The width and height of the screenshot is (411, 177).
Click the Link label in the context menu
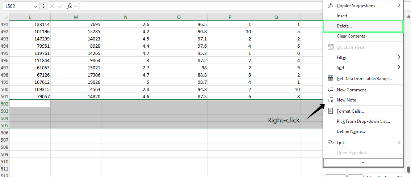tap(340, 143)
